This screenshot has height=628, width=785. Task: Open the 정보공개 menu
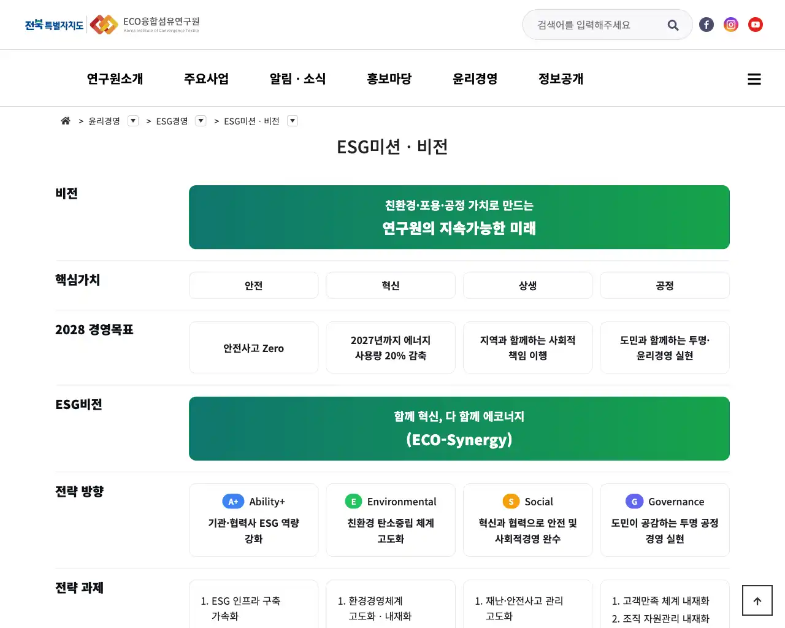[561, 78]
